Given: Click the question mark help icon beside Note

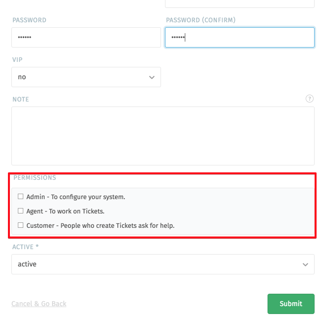Looking at the screenshot, I should [x=309, y=99].
